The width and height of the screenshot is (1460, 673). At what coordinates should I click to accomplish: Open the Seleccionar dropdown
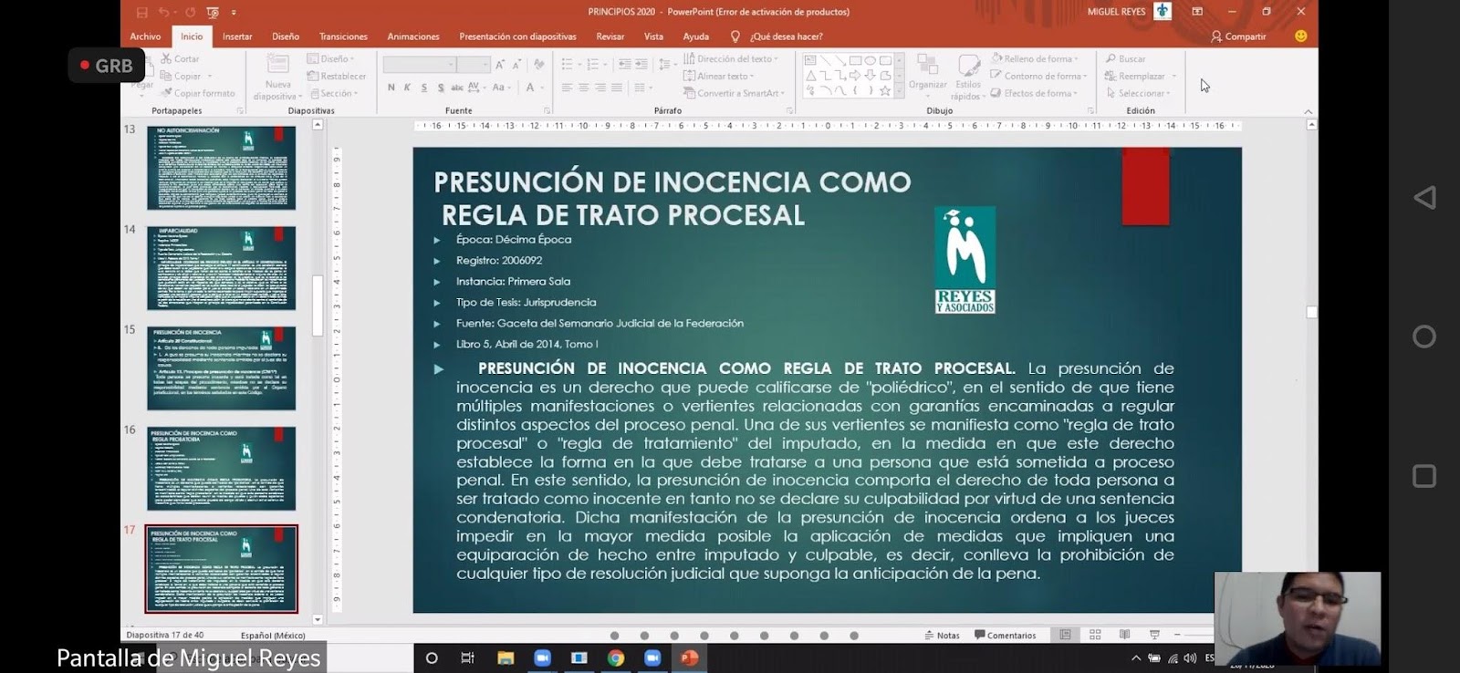1137,93
